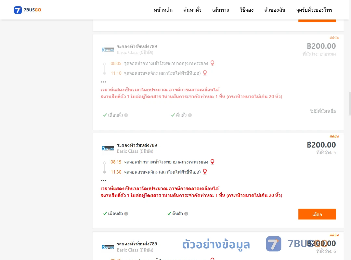This screenshot has width=351, height=260.
Task: Open วิธีจอง menu item
Action: point(246,10)
